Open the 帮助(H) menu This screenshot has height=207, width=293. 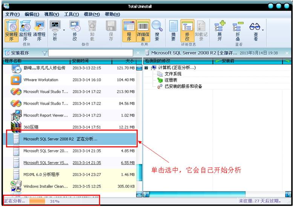click(112, 14)
